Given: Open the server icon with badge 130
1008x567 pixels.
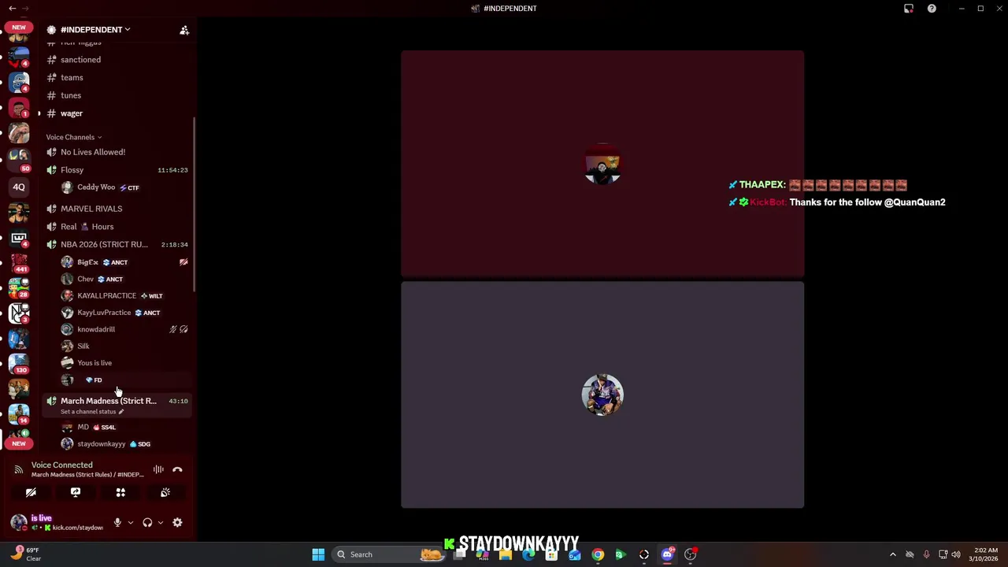Looking at the screenshot, I should click(19, 365).
